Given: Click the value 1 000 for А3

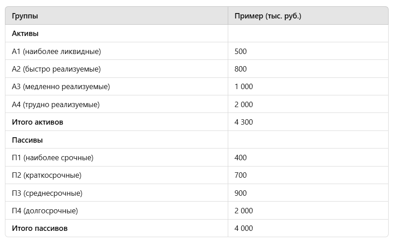Looking at the screenshot, I should (243, 86).
